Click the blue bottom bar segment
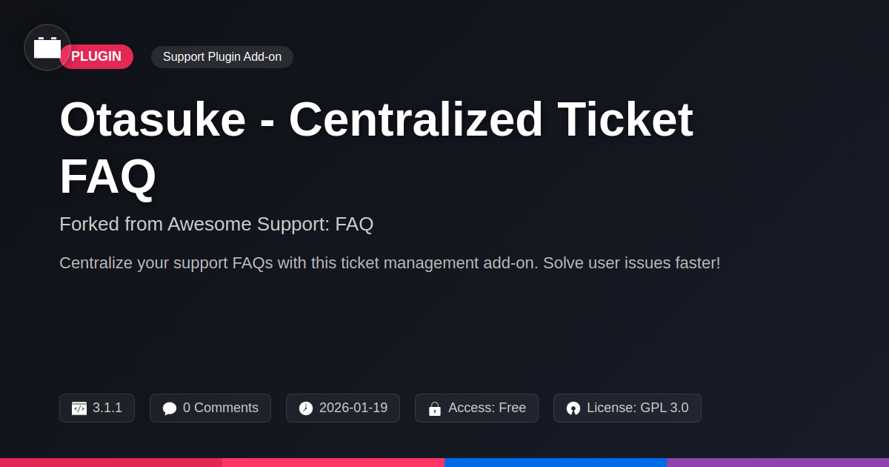This screenshot has width=889, height=467. pyautogui.click(x=556, y=462)
